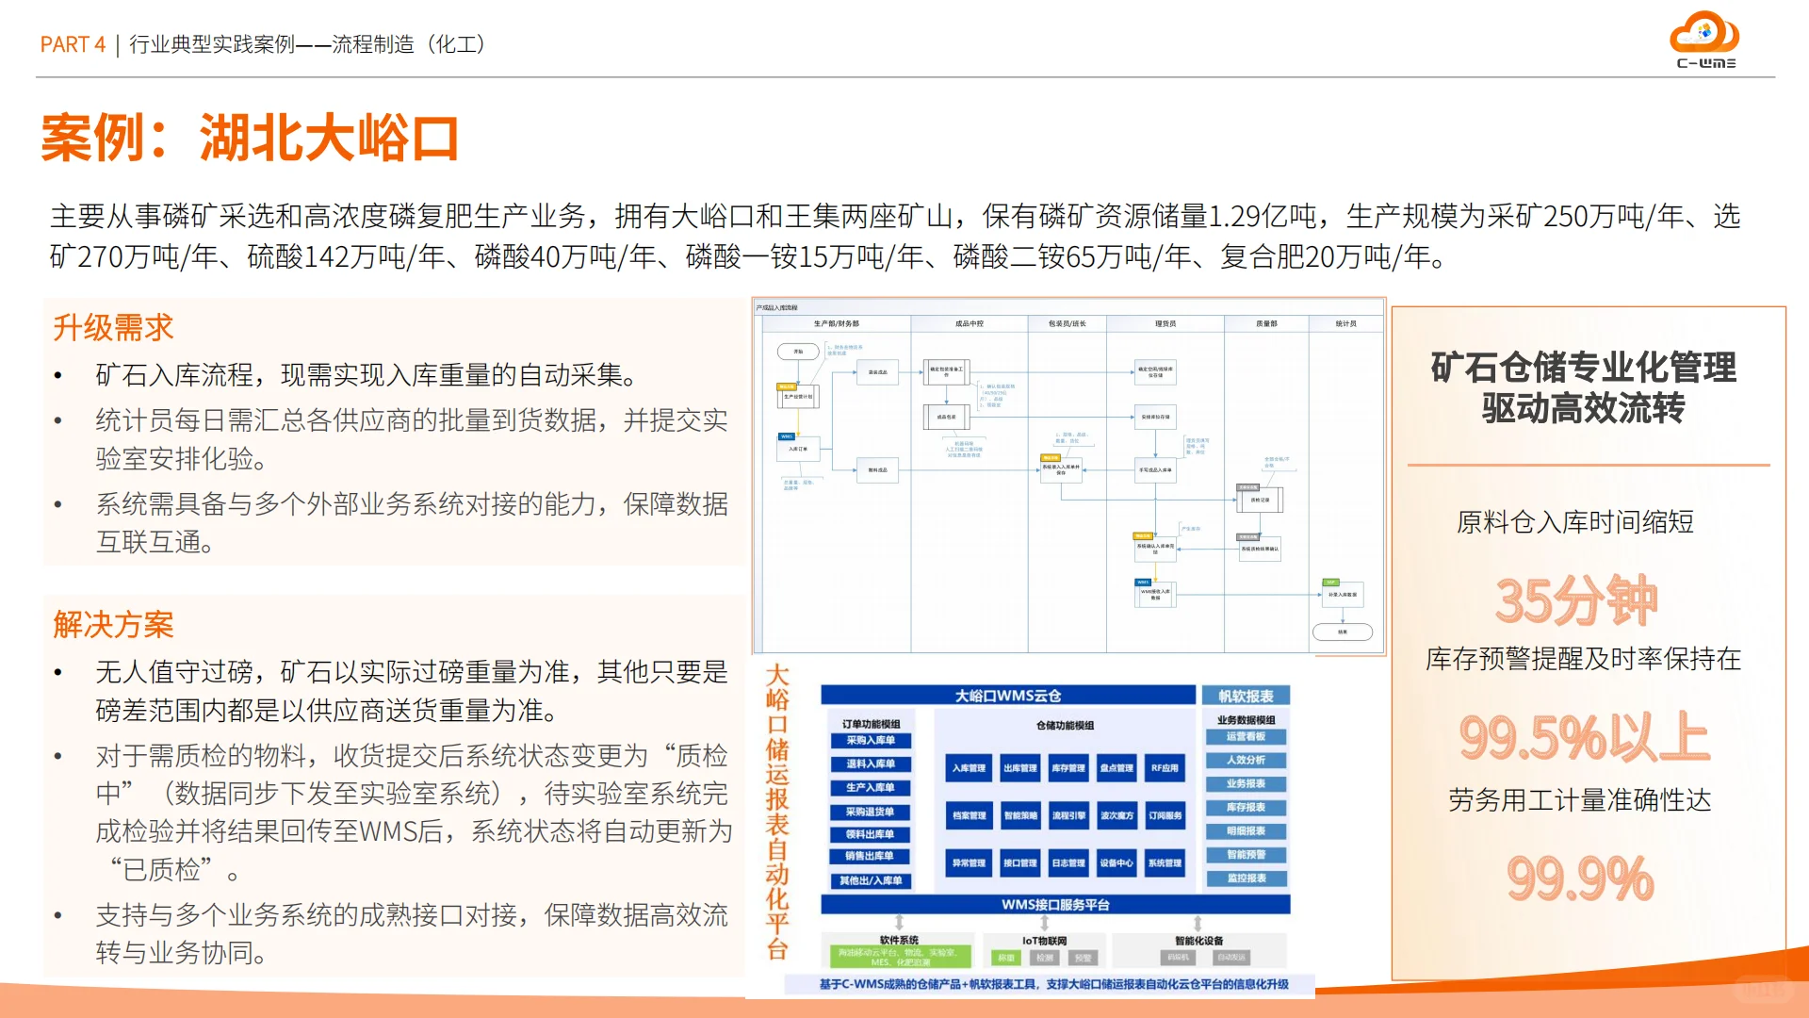
Task: Click the 其他出/入库单 box
Action: (871, 880)
